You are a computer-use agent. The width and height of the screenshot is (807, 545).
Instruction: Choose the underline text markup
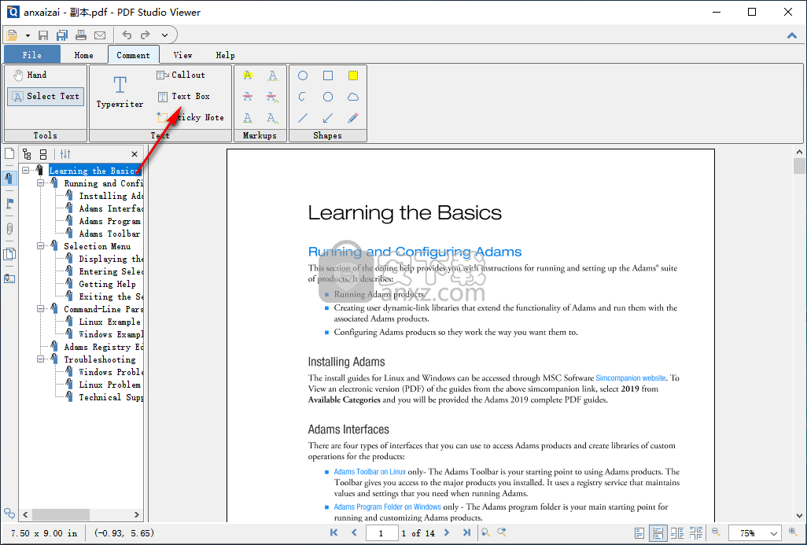tap(248, 119)
